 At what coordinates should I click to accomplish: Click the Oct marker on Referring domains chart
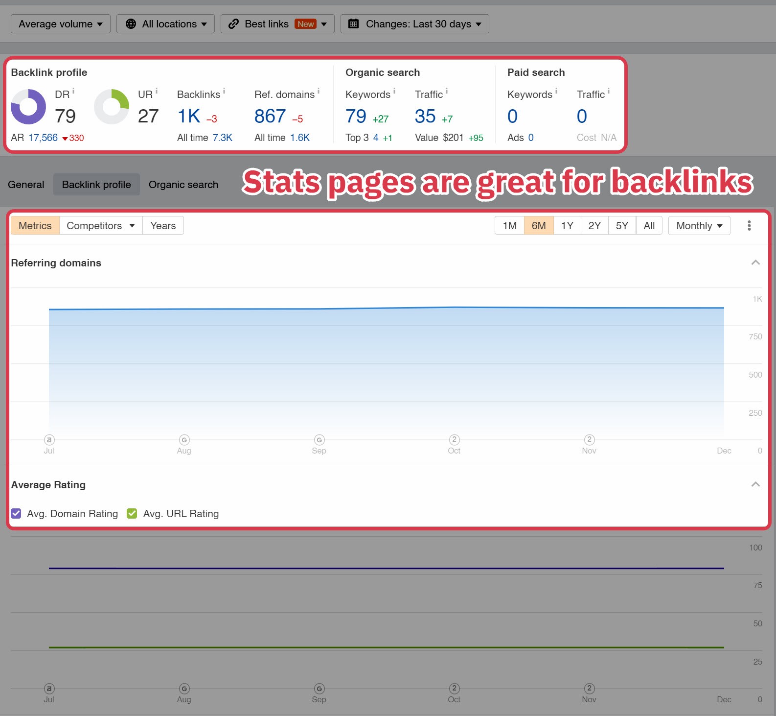(x=454, y=440)
